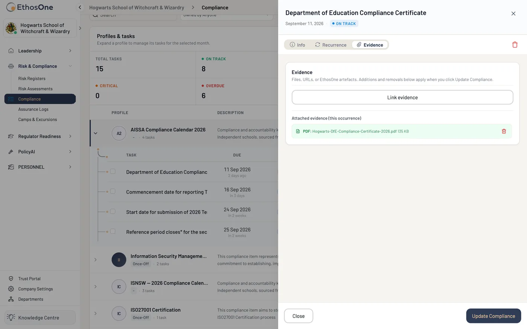
Task: Click the Update Compliance button
Action: tap(493, 316)
